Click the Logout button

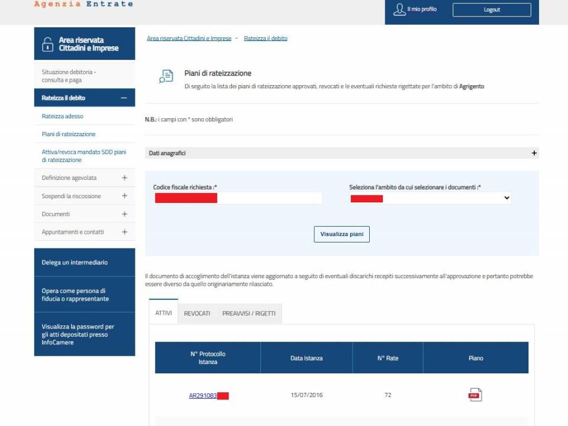point(492,9)
